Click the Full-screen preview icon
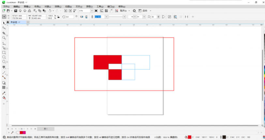The height and width of the screenshot is (140, 265). coord(96,11)
